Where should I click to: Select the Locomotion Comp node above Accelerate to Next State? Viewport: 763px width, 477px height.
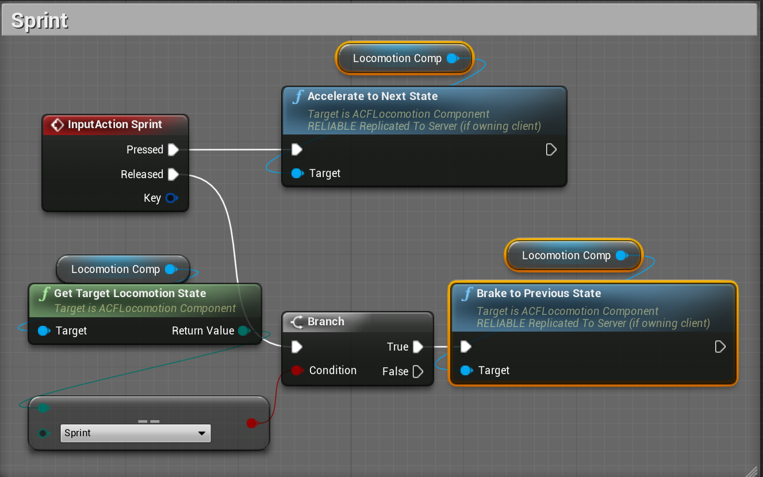pos(405,59)
